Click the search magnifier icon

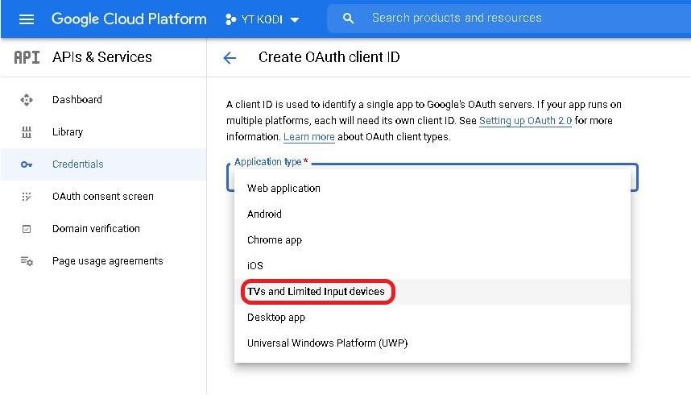[348, 18]
